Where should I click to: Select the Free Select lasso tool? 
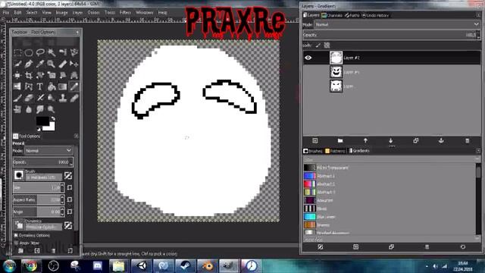pyautogui.click(x=40, y=52)
